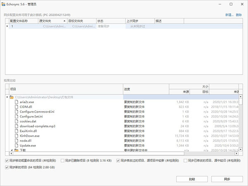
Task: Click the 上次同步 column header
Action: click(138, 21)
